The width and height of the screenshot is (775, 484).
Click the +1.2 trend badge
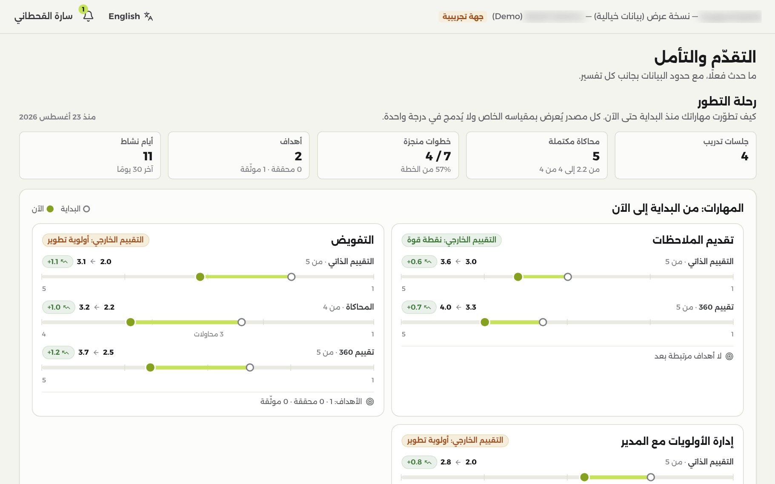[x=58, y=352]
